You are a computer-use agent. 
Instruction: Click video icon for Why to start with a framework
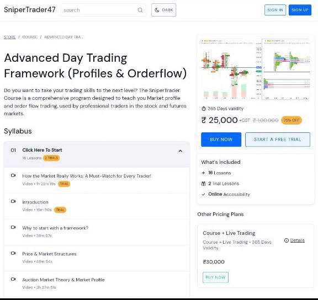tap(13, 227)
